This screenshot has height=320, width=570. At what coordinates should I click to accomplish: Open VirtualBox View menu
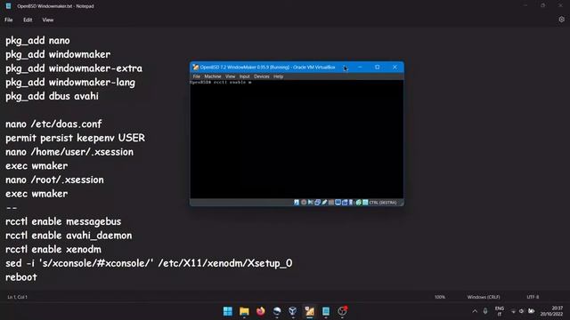pos(230,76)
